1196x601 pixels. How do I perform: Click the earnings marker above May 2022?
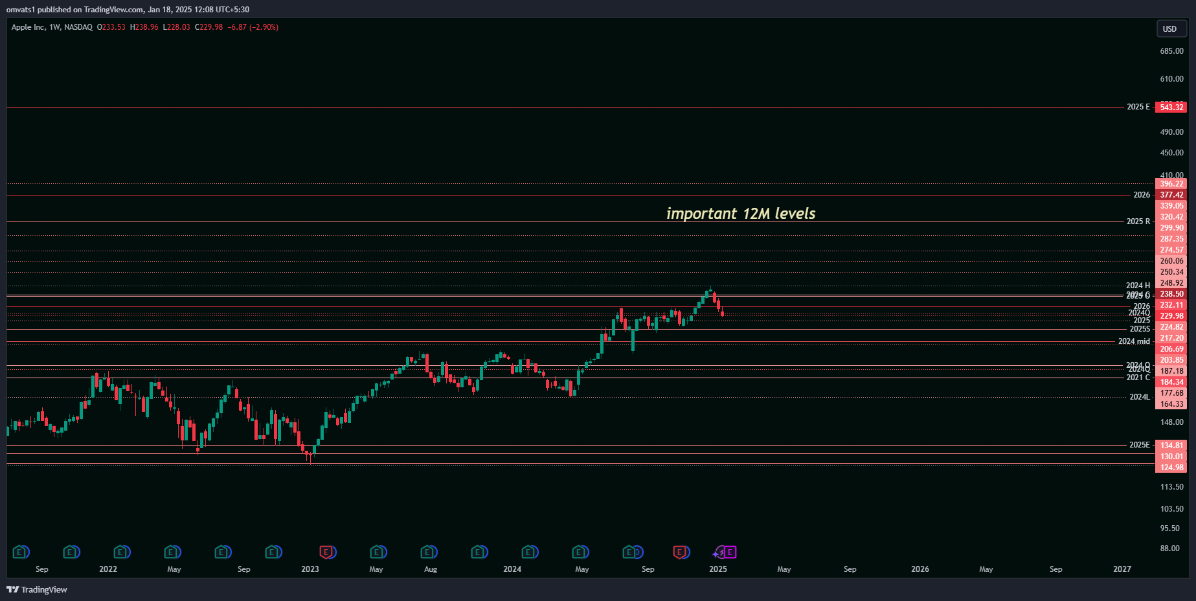click(x=172, y=552)
